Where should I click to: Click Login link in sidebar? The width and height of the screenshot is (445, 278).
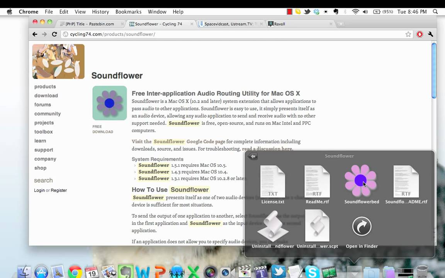pos(39,190)
